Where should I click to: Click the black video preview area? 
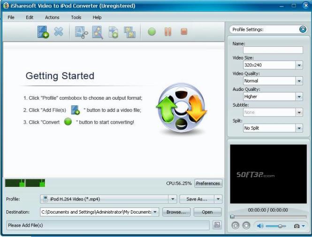(x=268, y=174)
